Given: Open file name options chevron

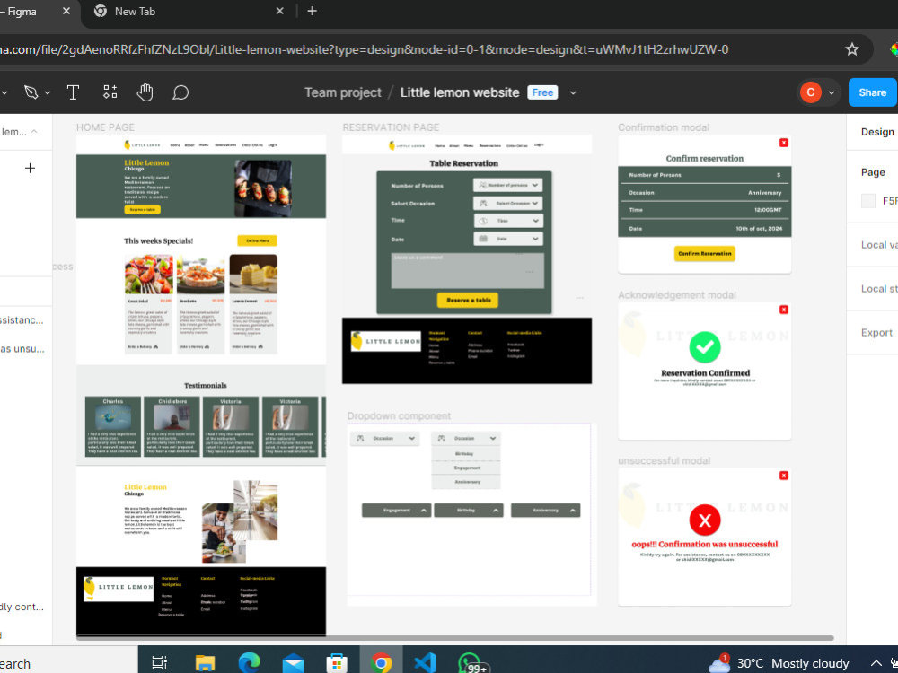Looking at the screenshot, I should (573, 92).
